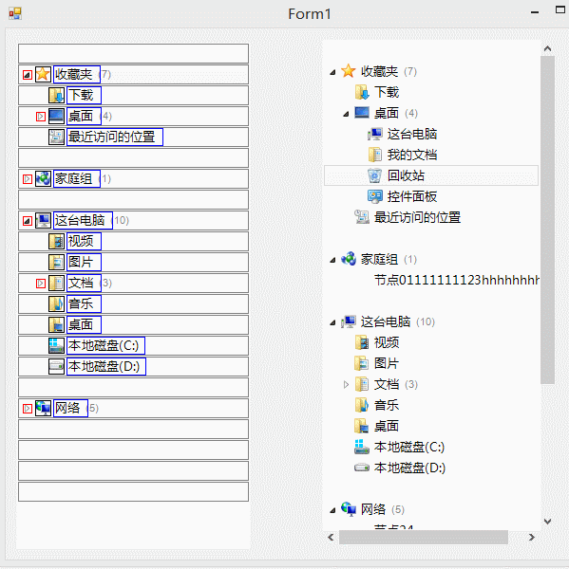Click the 控件面板 control panel icon
Screen dimensions: 569x569
point(375,196)
